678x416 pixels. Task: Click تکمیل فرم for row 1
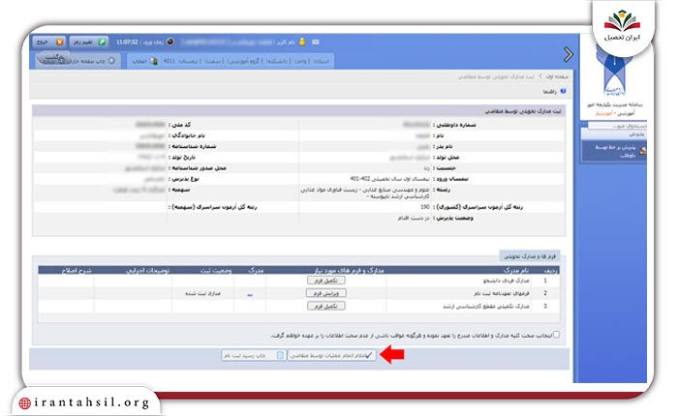[x=326, y=281]
